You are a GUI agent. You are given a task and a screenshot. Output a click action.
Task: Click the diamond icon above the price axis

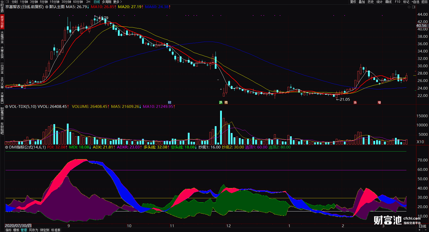409,7
